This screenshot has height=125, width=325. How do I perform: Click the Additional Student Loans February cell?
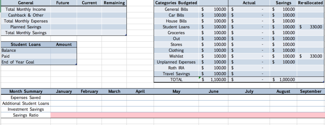click(x=89, y=103)
